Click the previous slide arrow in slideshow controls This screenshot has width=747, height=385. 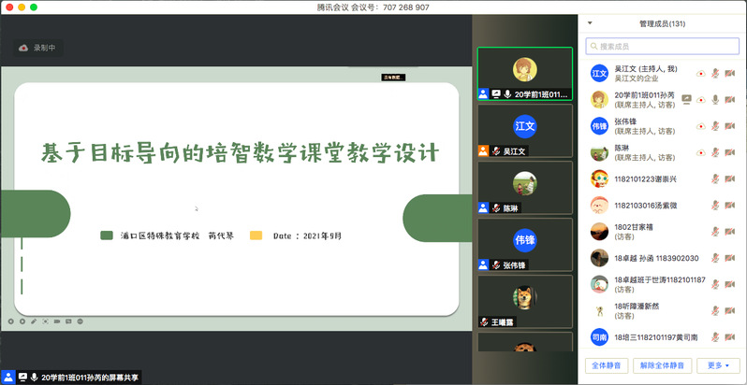[11, 321]
